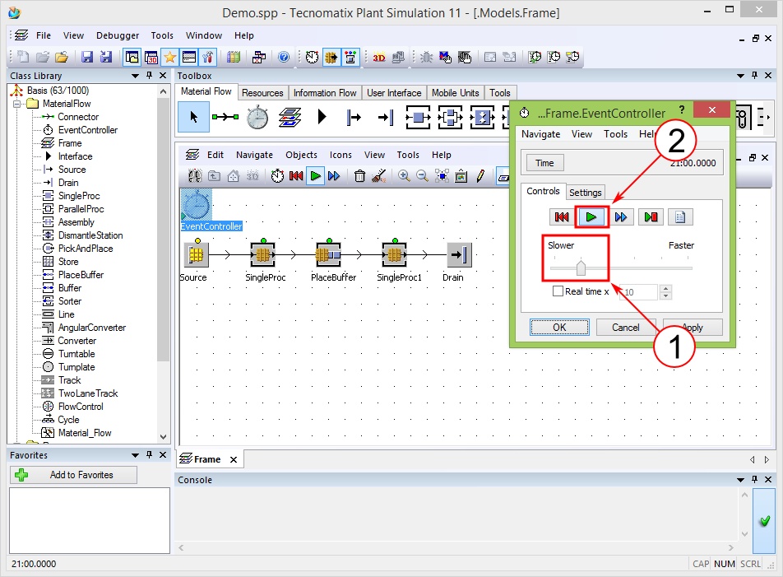Click the Delete MUs trash icon
783x577 pixels.
click(359, 176)
